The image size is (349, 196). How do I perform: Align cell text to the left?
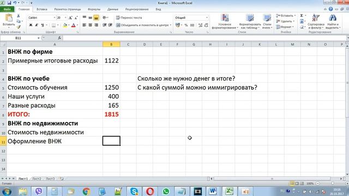pos(85,25)
